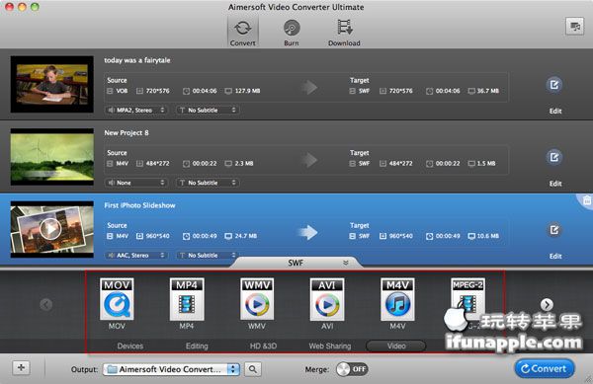The width and height of the screenshot is (593, 384).
Task: Click Edit label for New Project 8
Action: point(555,184)
